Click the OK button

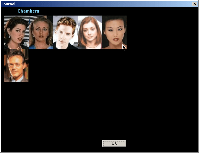(x=114, y=143)
